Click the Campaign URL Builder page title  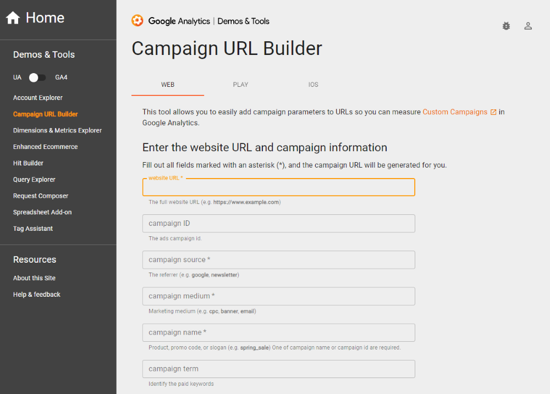pos(227,48)
